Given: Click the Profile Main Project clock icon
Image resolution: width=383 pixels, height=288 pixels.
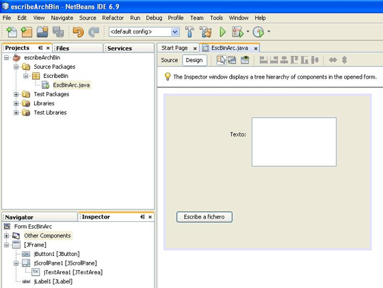Looking at the screenshot, I should click(x=259, y=32).
